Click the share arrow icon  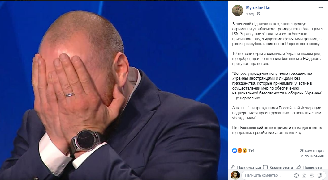(x=299, y=167)
